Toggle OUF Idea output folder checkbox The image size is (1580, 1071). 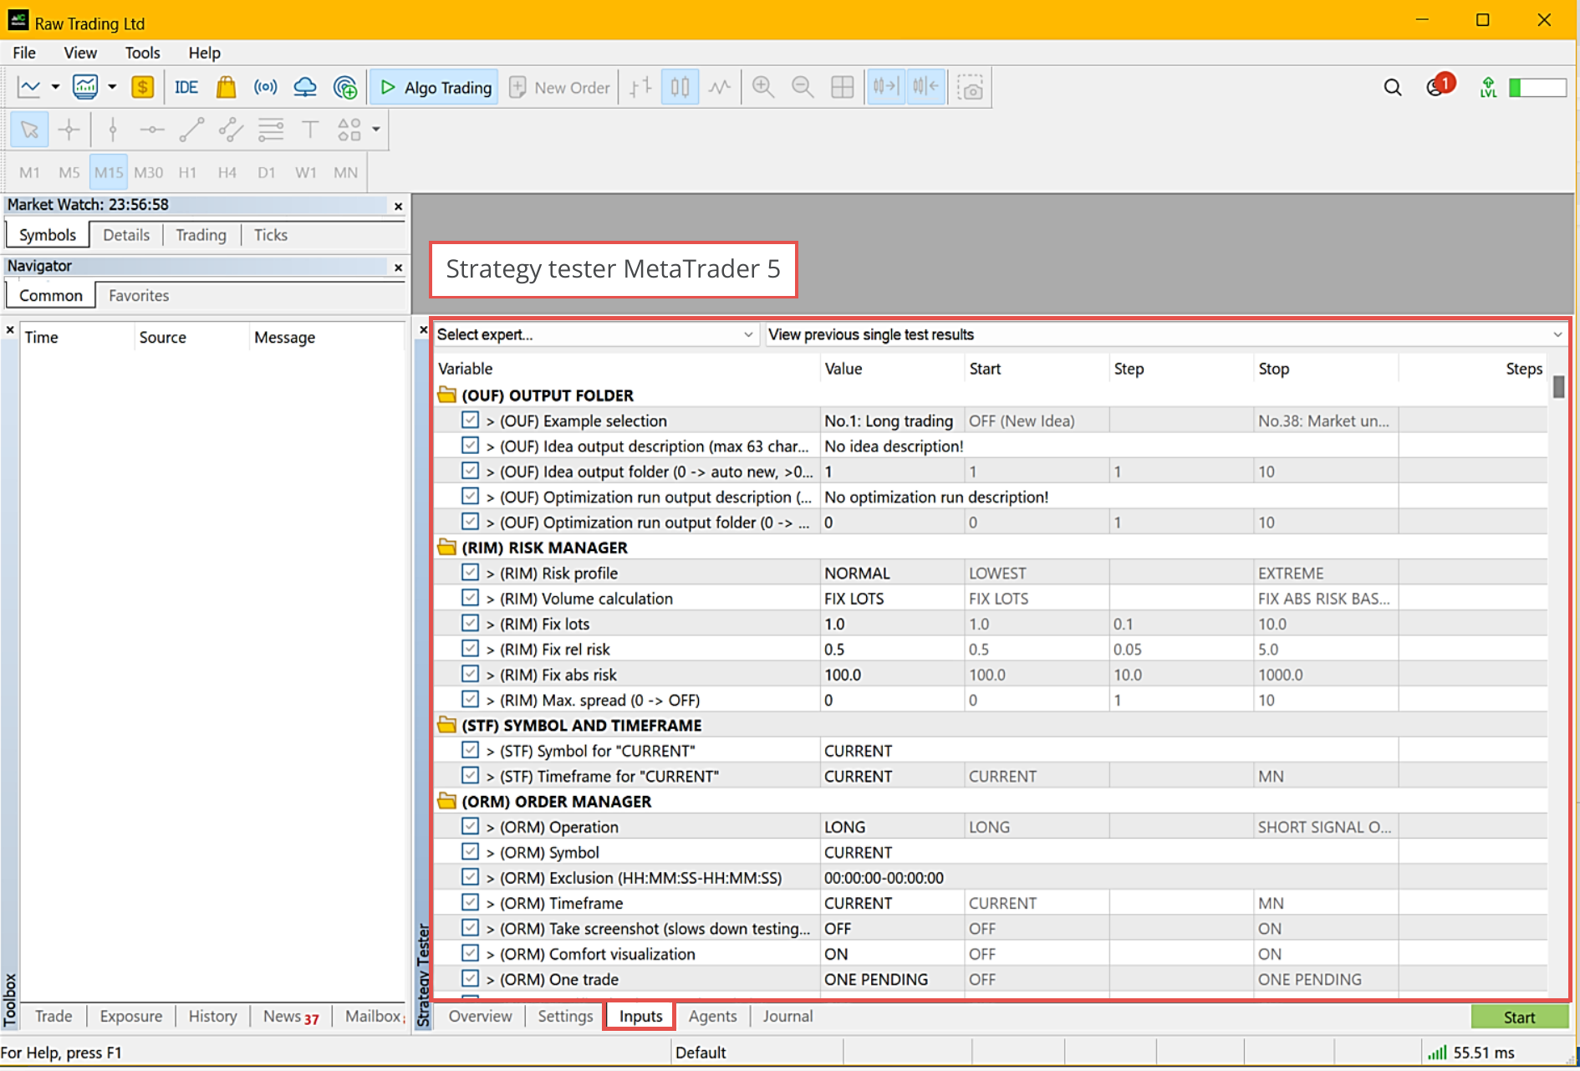click(x=470, y=471)
